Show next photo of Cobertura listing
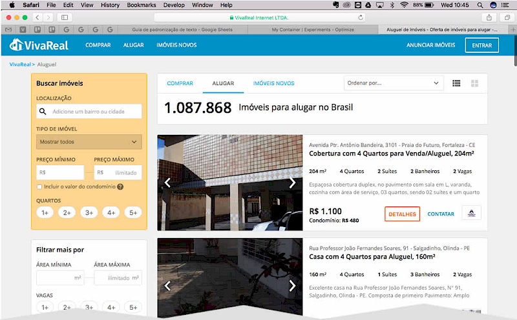The width and height of the screenshot is (517, 320). [x=292, y=183]
